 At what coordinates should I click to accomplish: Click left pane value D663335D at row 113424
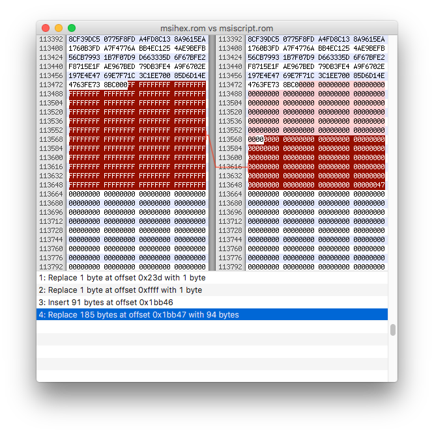coord(154,57)
